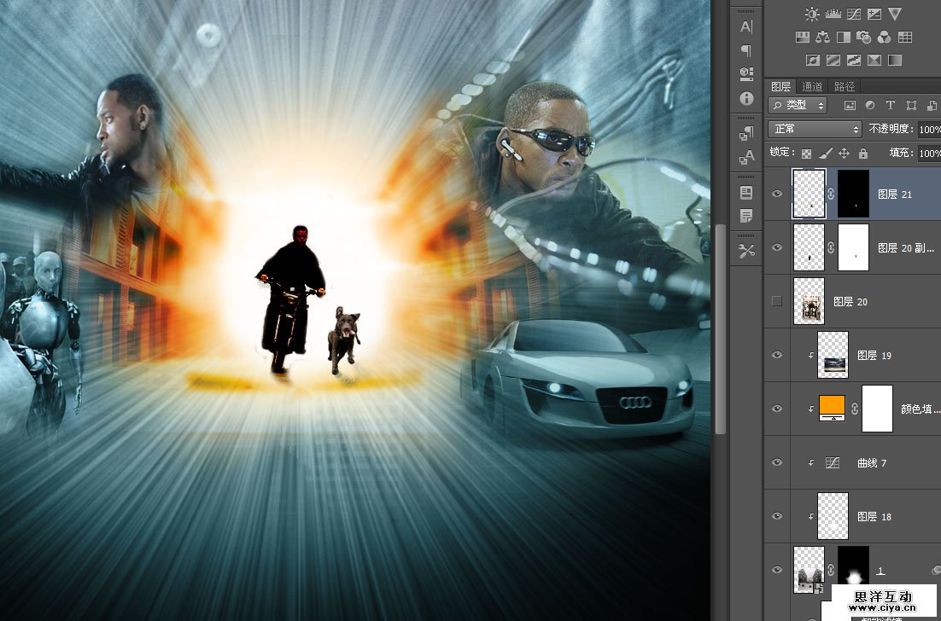This screenshot has width=941, height=621.
Task: Add a Threshold adjustment layer
Action: (853, 60)
